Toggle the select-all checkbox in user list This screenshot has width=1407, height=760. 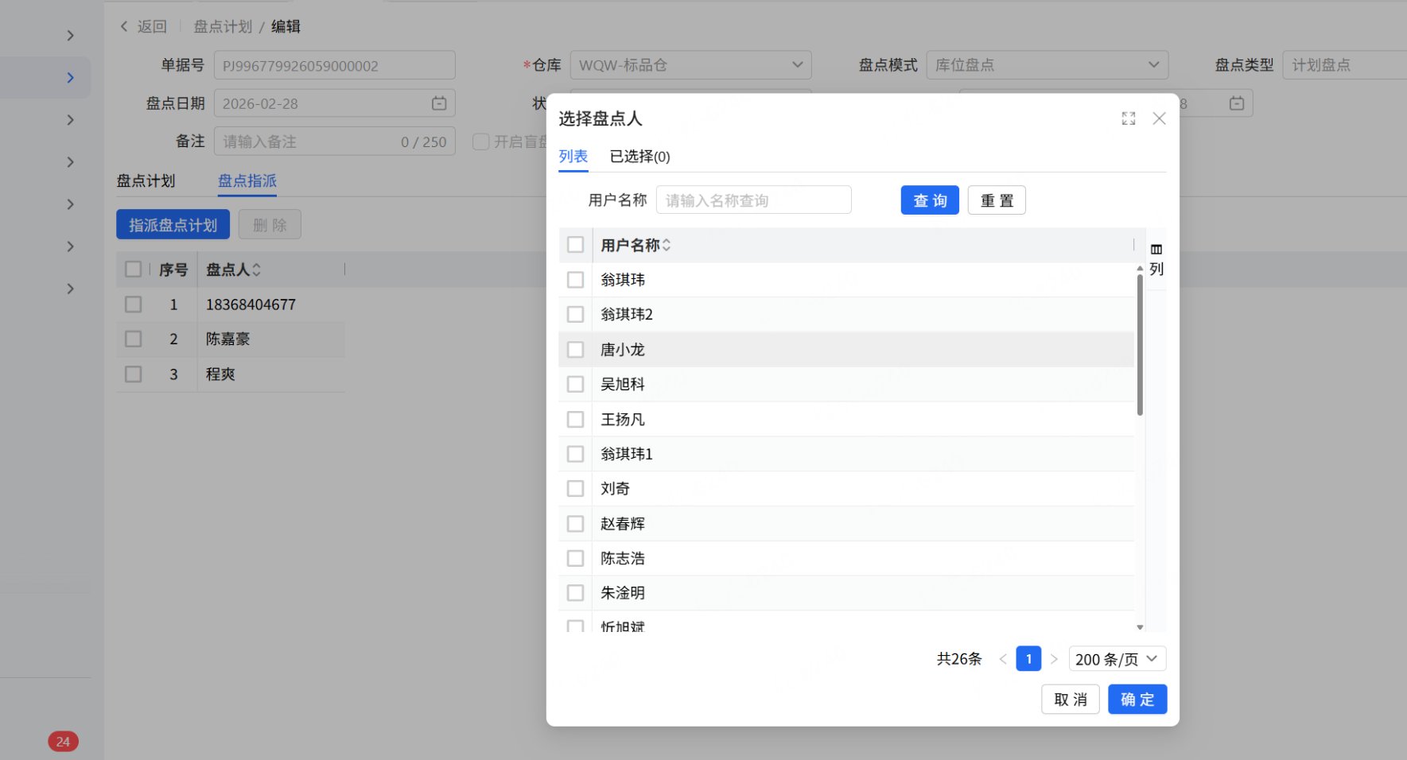[575, 245]
